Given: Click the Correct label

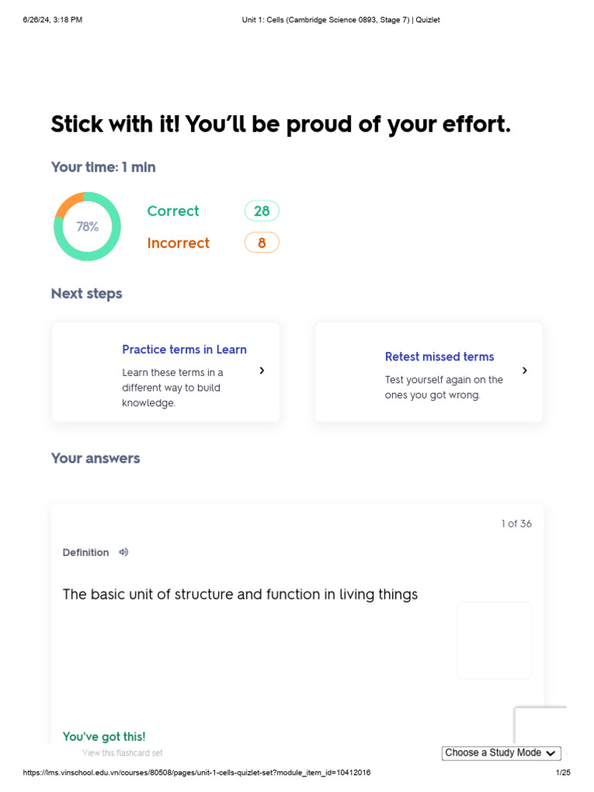Looking at the screenshot, I should (172, 211).
